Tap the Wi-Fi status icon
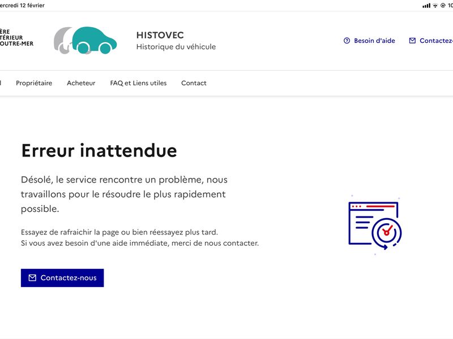 435,6
